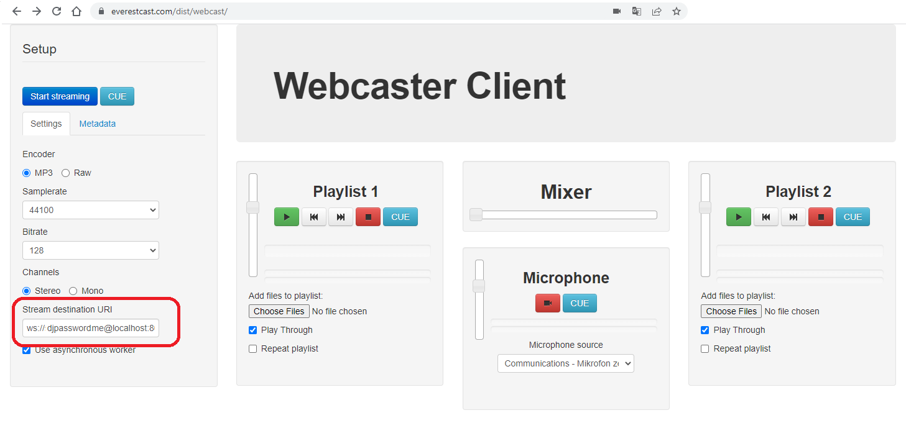The width and height of the screenshot is (906, 423).
Task: Open the browser home page
Action: tap(76, 11)
